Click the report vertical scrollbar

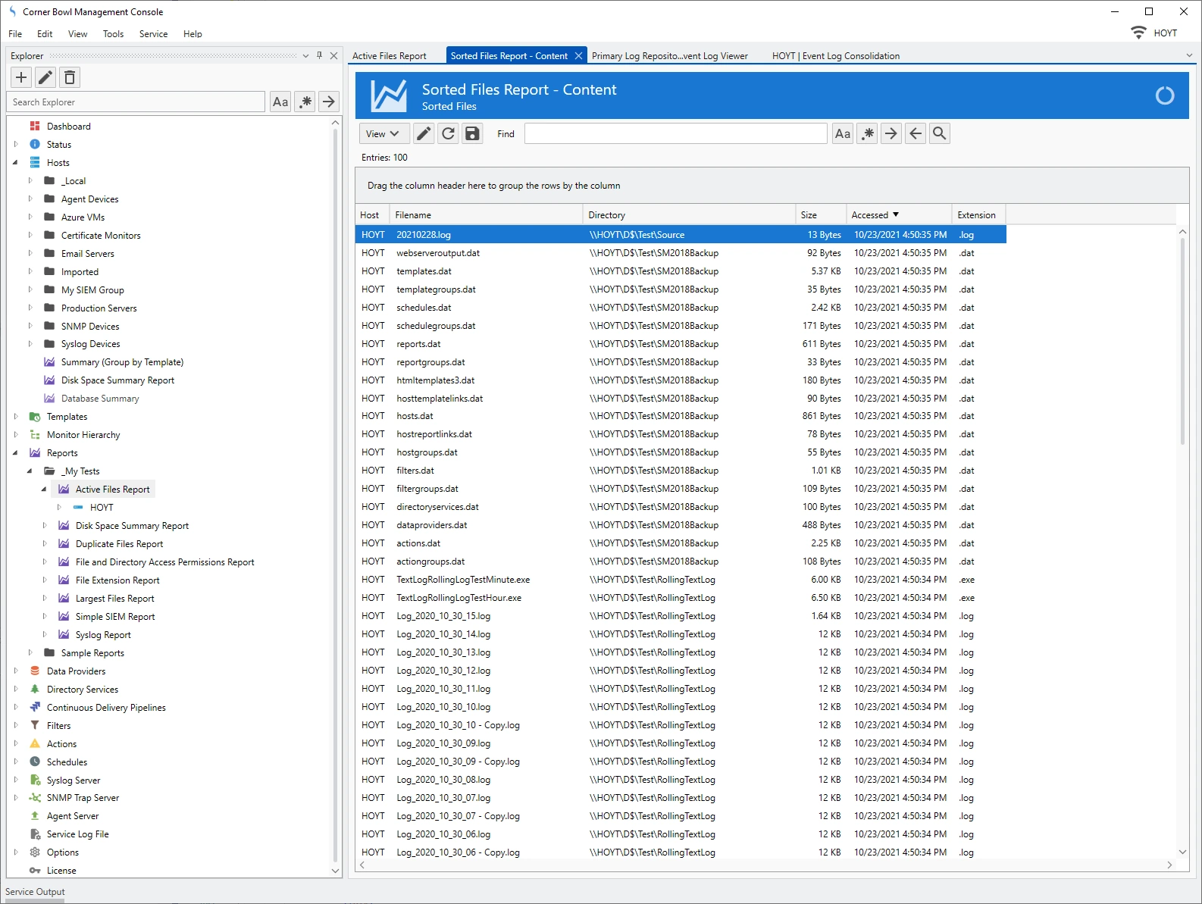click(x=1182, y=341)
